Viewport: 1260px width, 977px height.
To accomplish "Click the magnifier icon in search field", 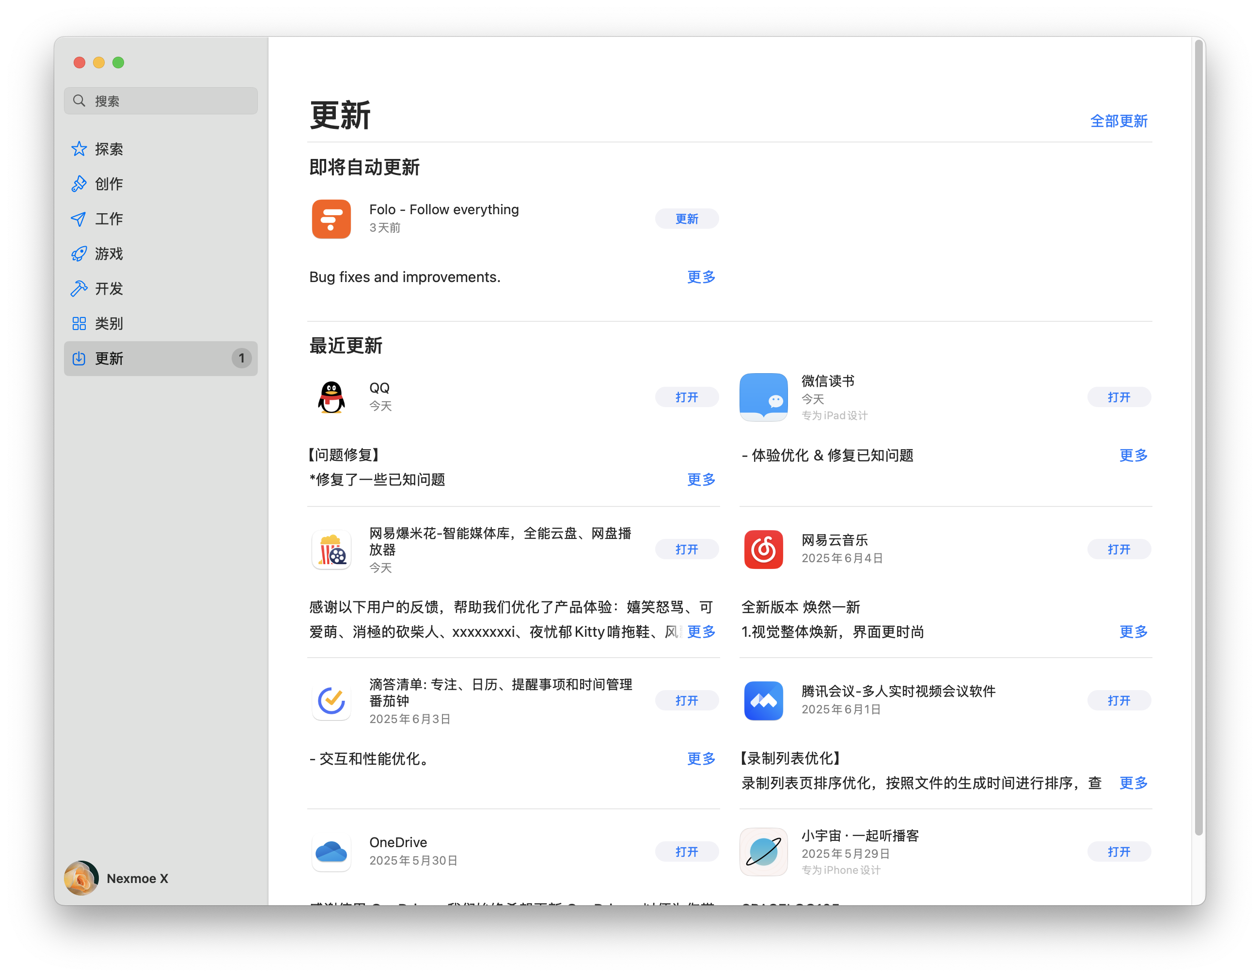I will (79, 101).
